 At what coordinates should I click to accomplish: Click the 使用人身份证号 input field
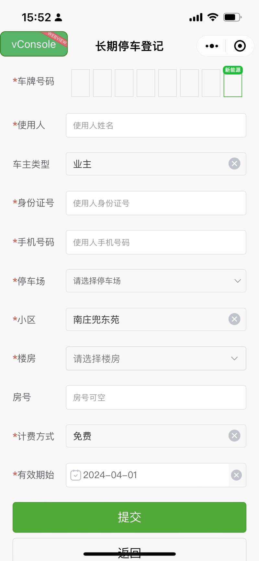click(156, 203)
